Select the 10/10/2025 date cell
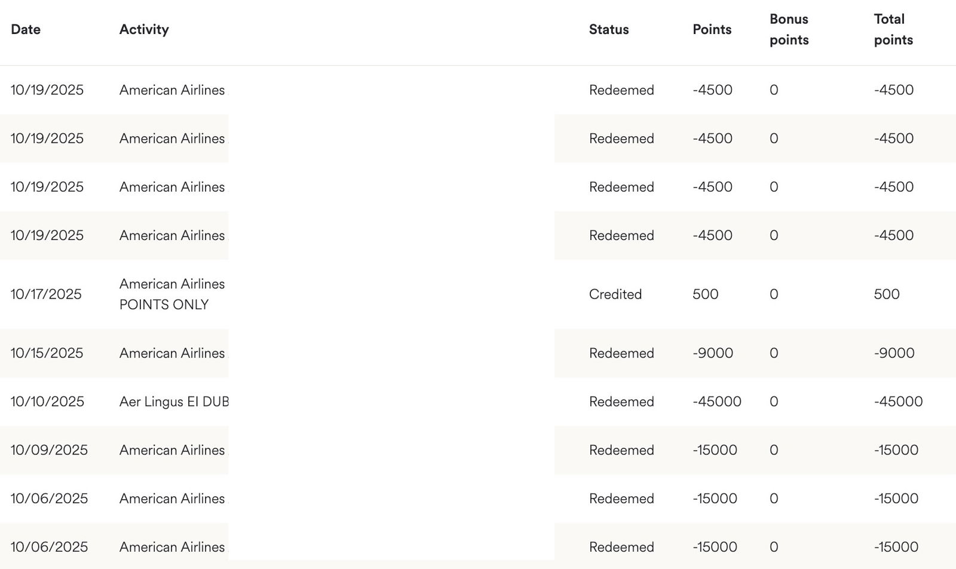Viewport: 956px width, 569px height. tap(47, 402)
